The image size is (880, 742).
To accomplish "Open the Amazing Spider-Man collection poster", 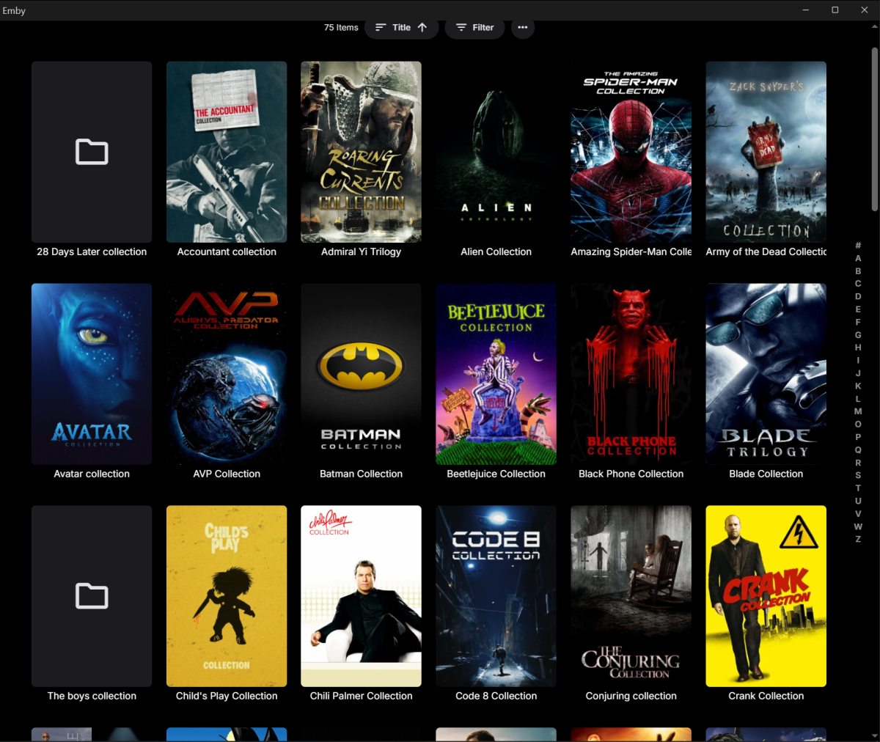I will click(x=631, y=152).
